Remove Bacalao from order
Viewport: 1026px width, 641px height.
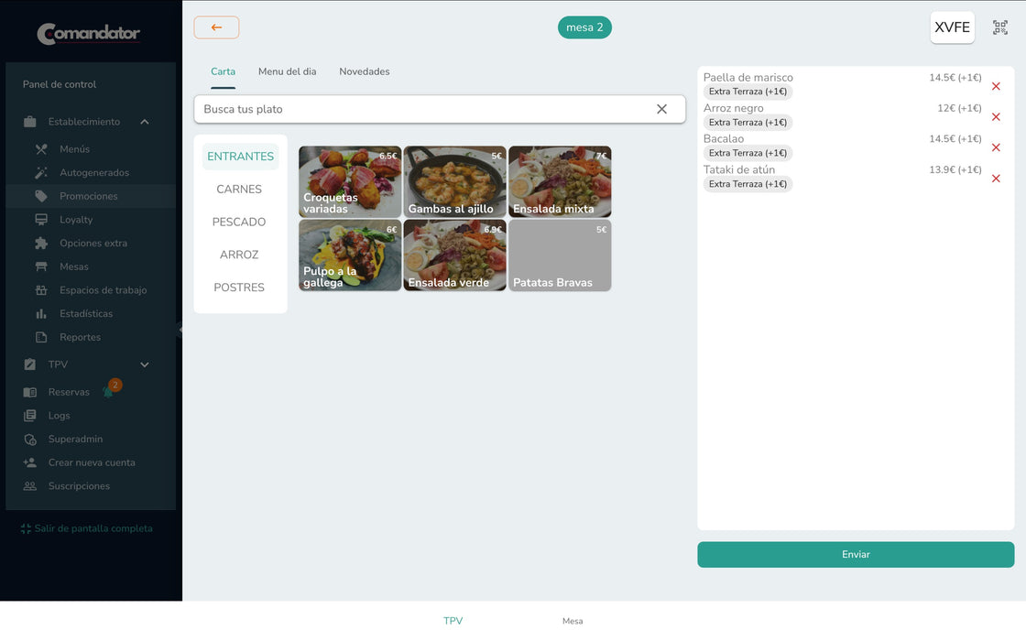coord(996,147)
